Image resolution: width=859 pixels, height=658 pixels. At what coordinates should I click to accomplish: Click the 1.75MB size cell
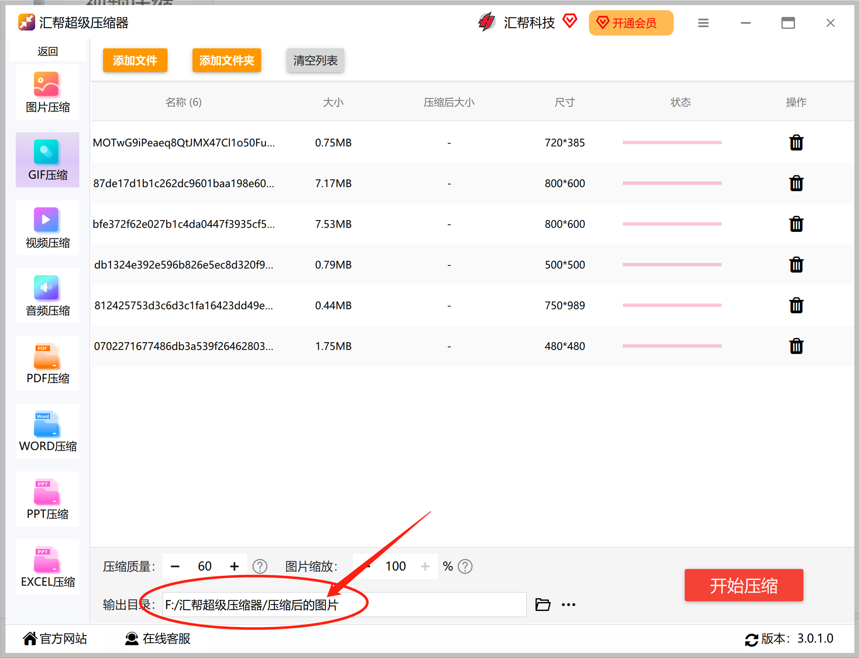click(333, 346)
